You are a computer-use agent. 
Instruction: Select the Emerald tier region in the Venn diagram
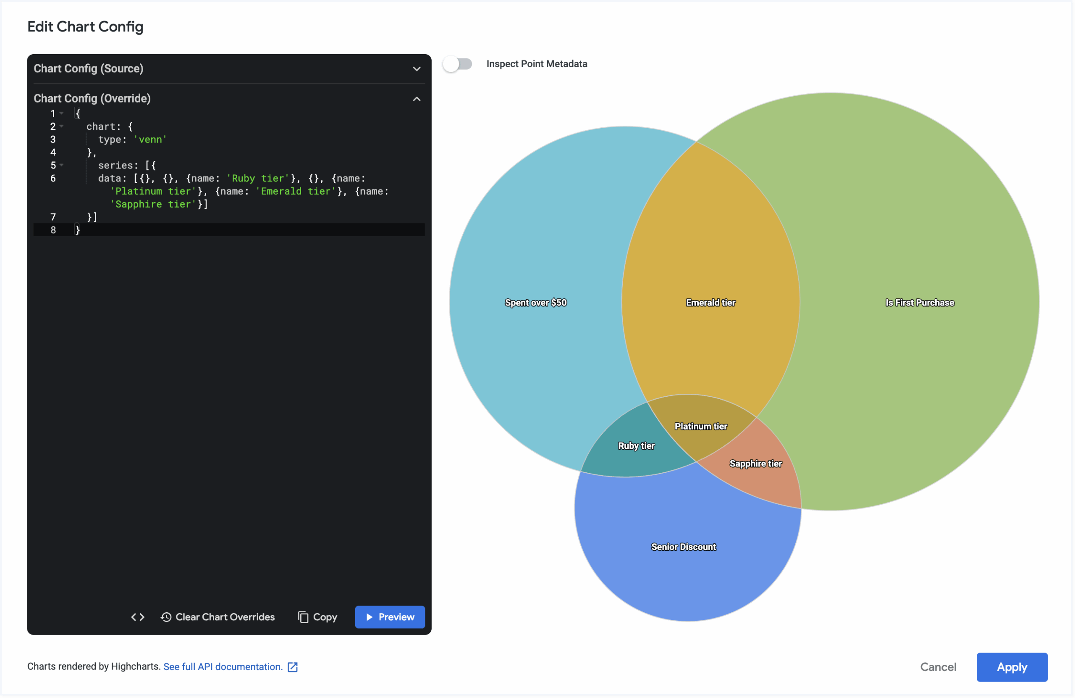[710, 303]
